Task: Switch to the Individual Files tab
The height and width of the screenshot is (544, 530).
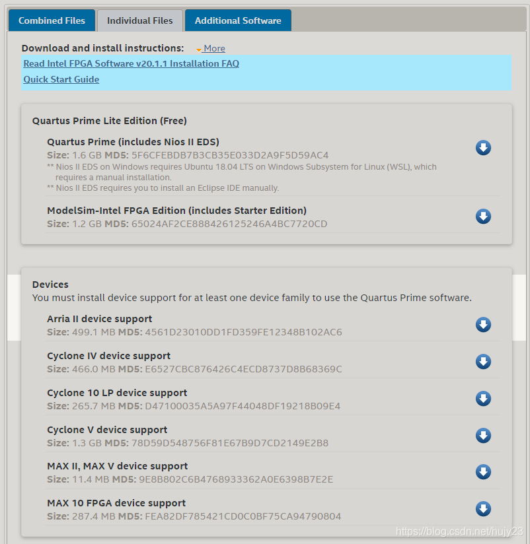Action: point(139,20)
